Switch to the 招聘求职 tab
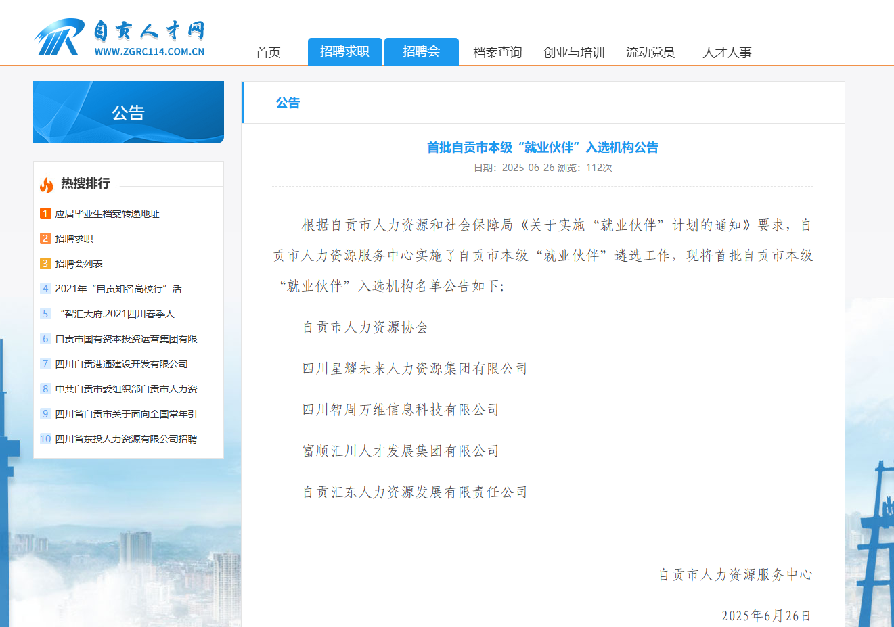The height and width of the screenshot is (627, 894). [x=344, y=51]
